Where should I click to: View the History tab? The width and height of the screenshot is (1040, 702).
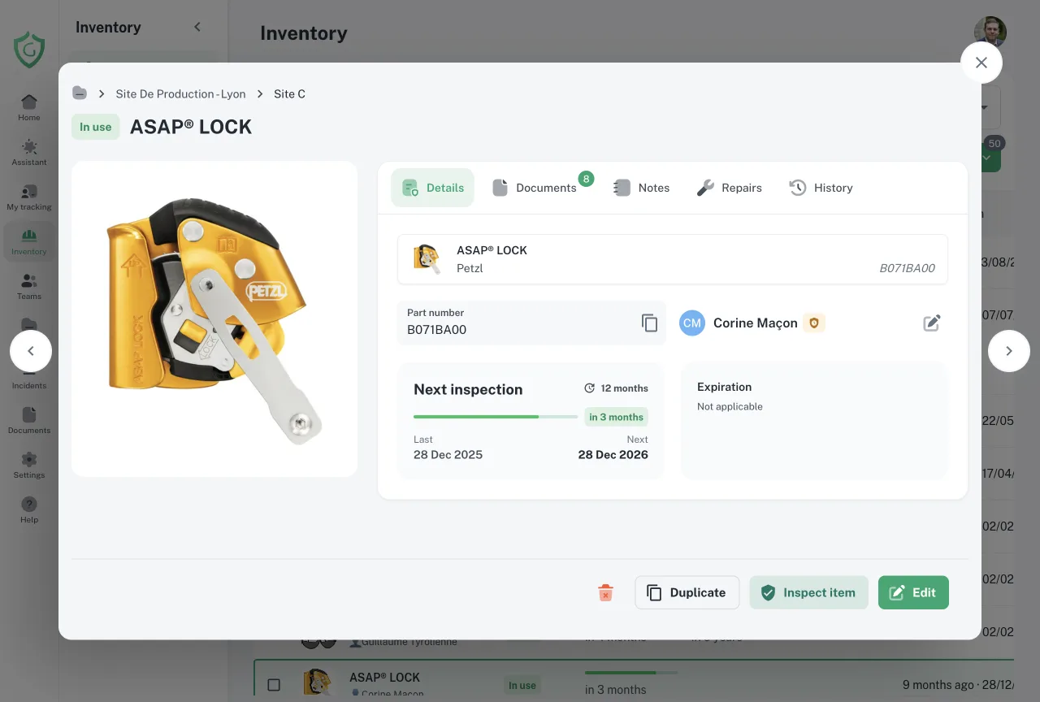[x=821, y=188]
